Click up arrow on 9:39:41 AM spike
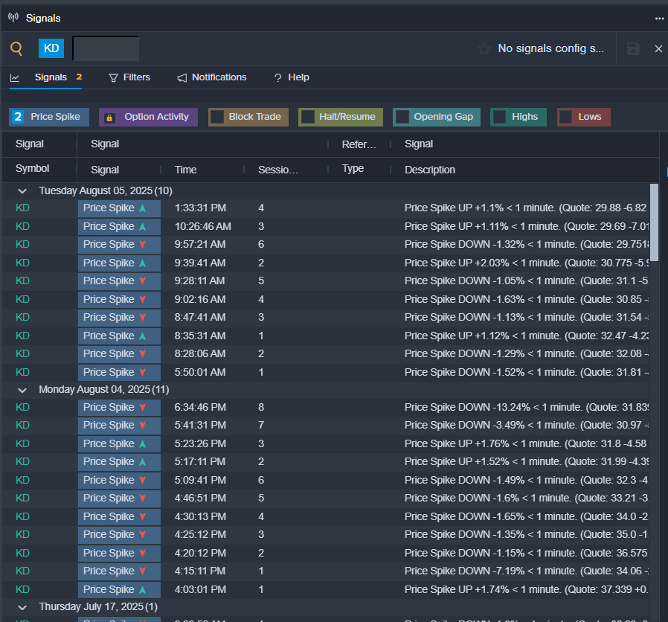The height and width of the screenshot is (622, 668). (x=143, y=263)
